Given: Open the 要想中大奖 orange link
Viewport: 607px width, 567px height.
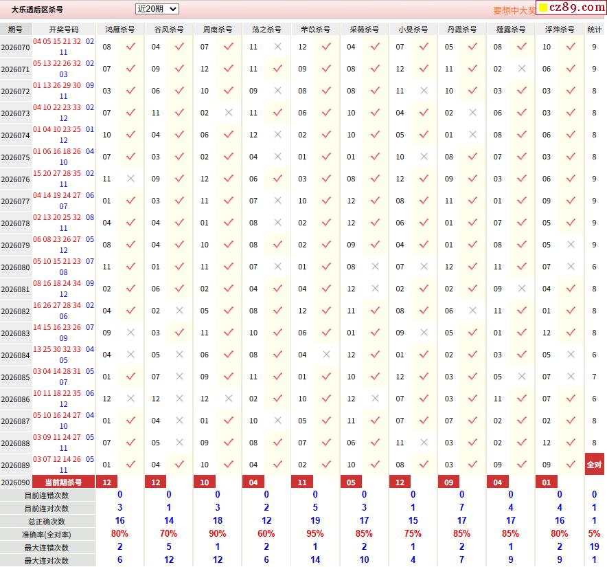Looking at the screenshot, I should click(514, 10).
